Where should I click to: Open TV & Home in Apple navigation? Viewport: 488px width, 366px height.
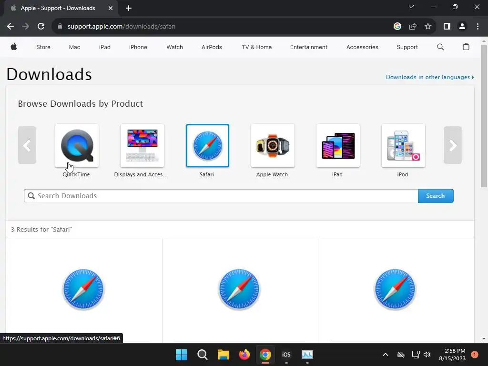256,47
